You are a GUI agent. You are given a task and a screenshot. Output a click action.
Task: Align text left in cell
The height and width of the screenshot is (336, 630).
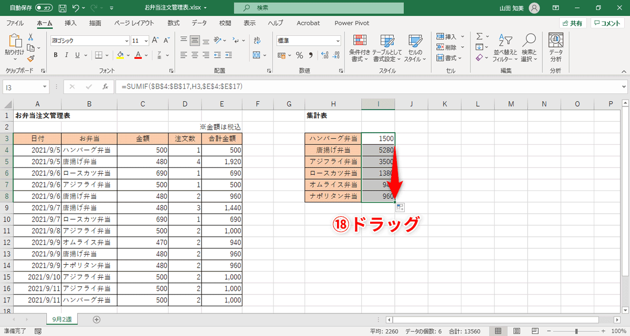tap(184, 55)
